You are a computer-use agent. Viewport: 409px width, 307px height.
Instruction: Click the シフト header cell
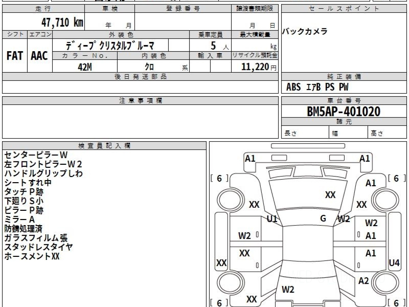pos(15,34)
